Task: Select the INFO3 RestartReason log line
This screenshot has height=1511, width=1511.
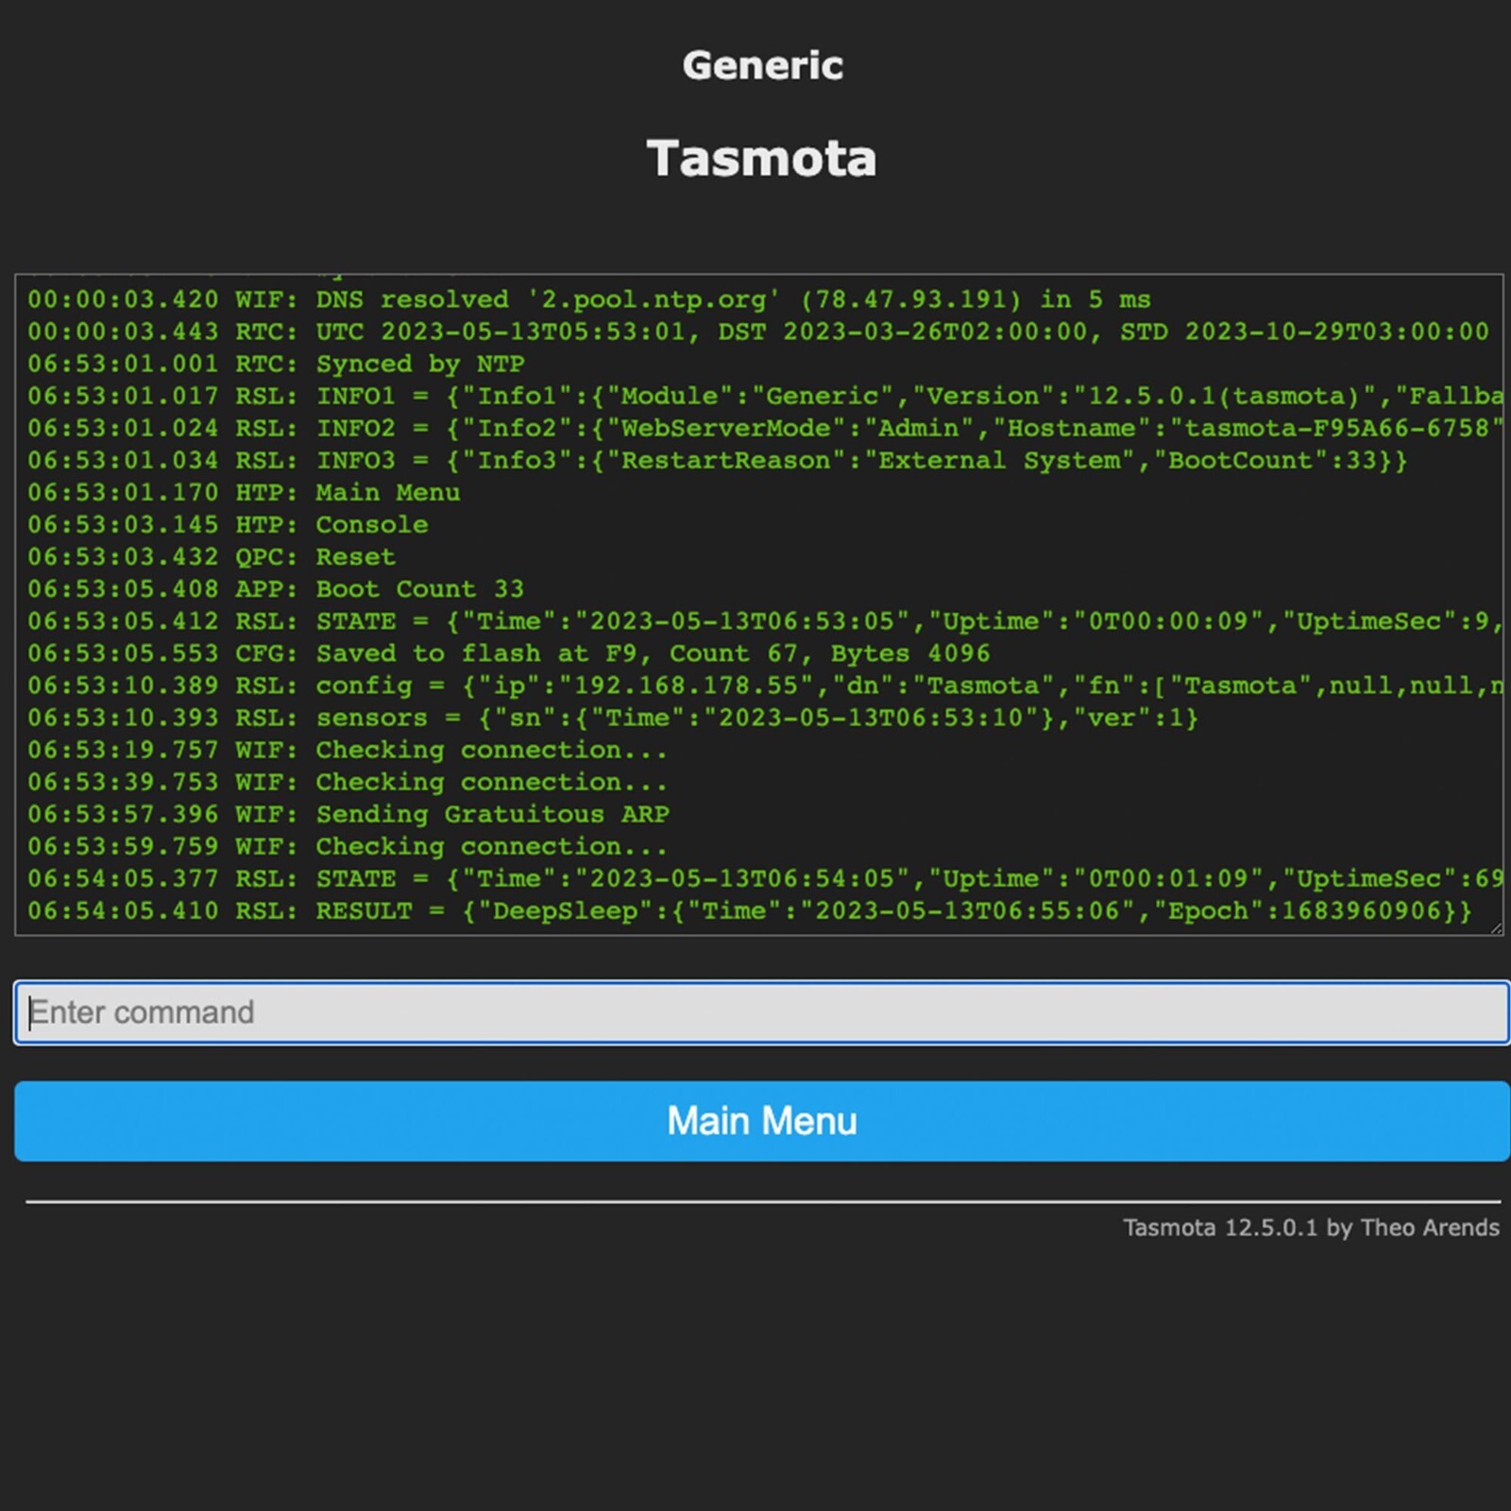Action: click(718, 460)
